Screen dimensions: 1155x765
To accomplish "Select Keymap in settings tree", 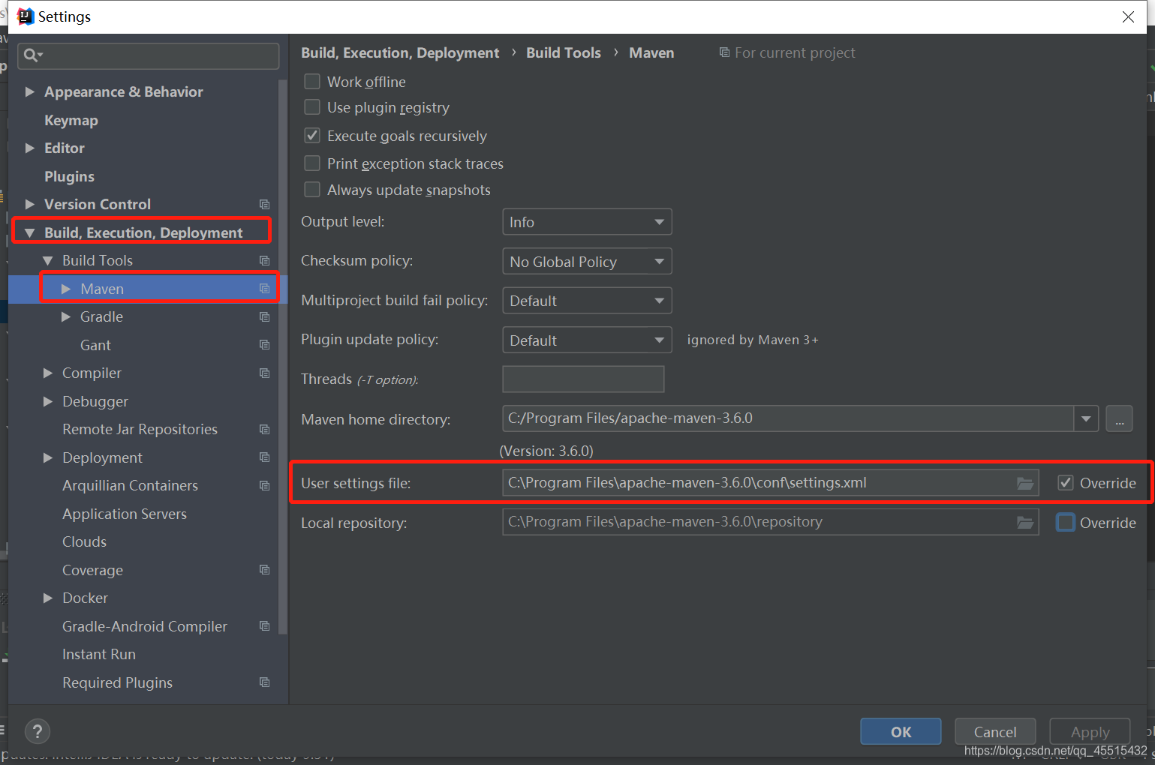I will click(x=71, y=120).
